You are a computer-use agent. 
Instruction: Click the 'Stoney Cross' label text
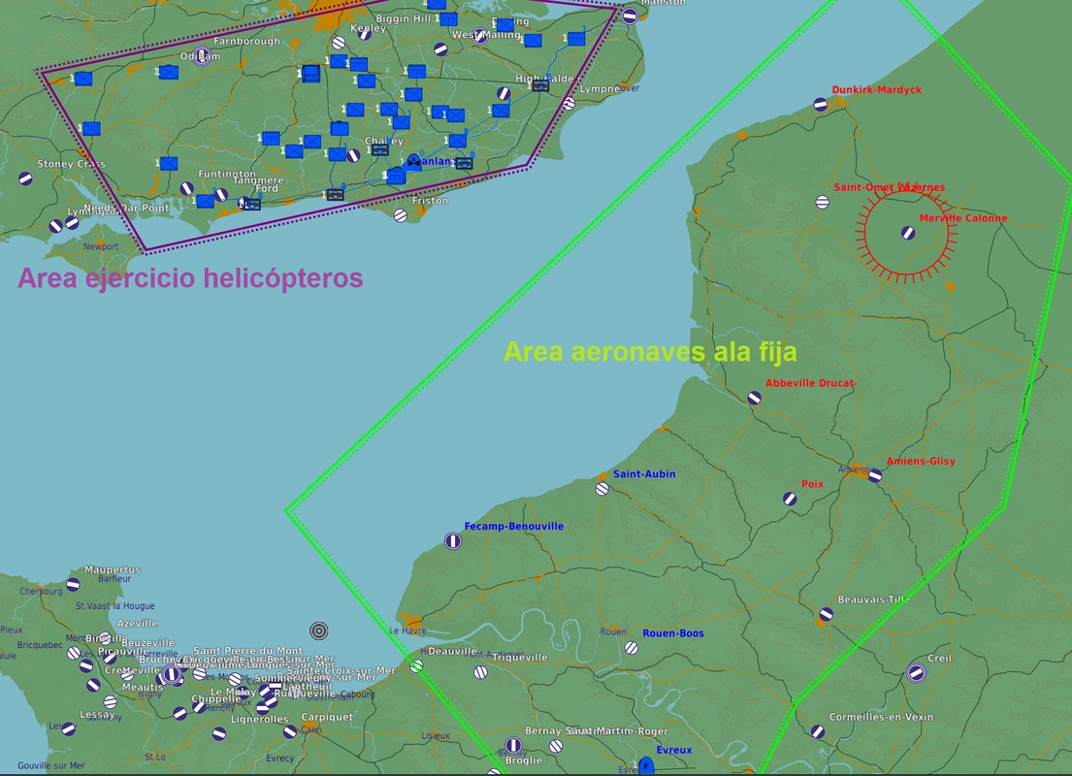(71, 164)
